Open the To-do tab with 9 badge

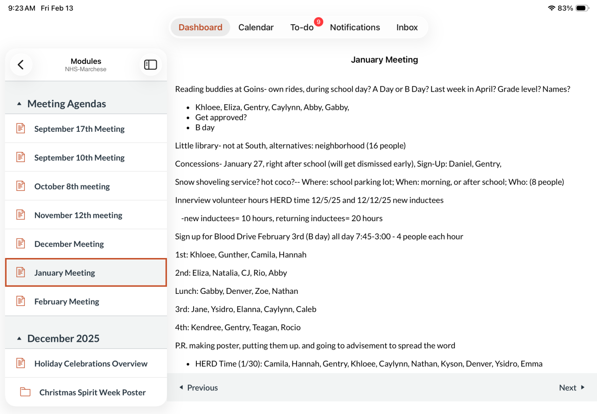click(302, 27)
